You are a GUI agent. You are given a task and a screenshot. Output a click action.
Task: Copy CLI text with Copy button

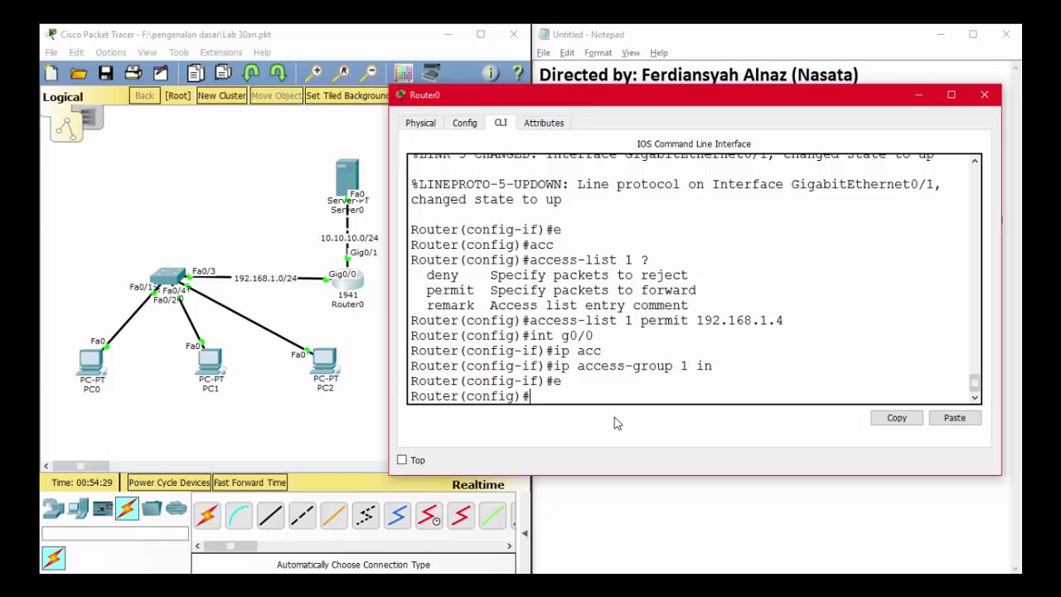pyautogui.click(x=897, y=418)
